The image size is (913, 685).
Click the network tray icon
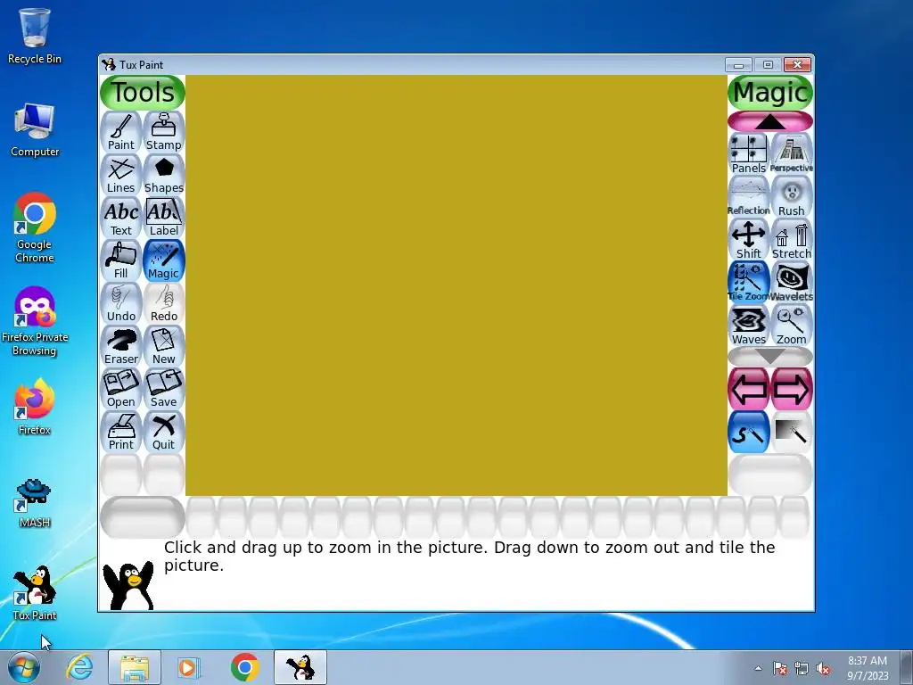[802, 669]
